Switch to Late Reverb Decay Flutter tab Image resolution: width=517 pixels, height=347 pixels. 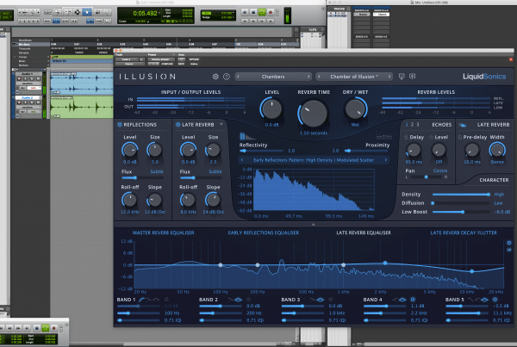tap(464, 232)
